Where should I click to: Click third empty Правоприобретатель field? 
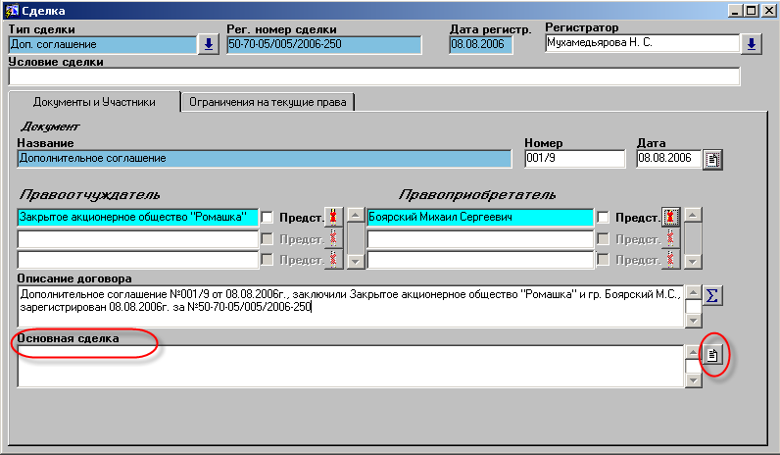[x=480, y=260]
